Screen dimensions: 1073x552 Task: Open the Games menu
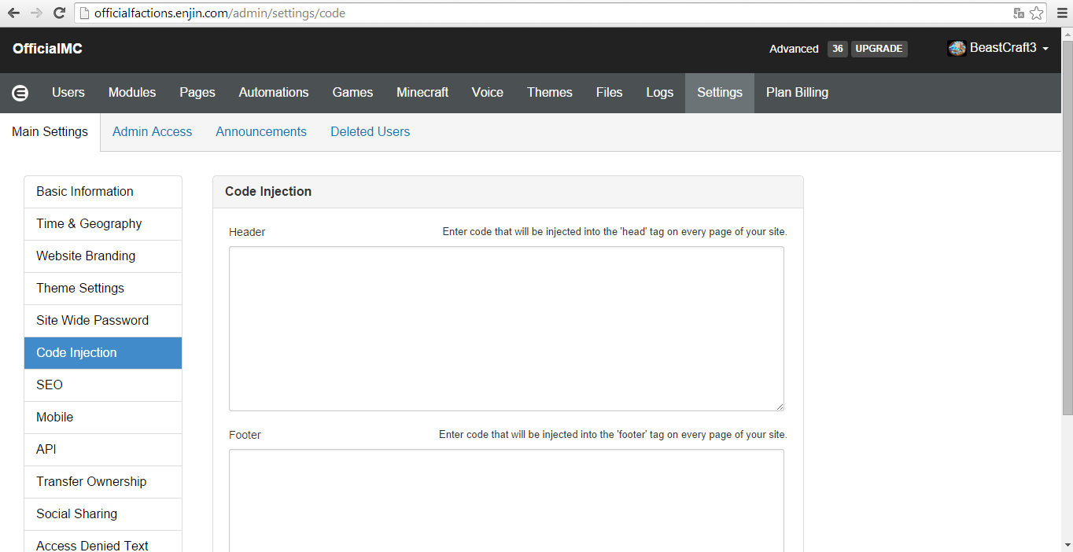(352, 93)
